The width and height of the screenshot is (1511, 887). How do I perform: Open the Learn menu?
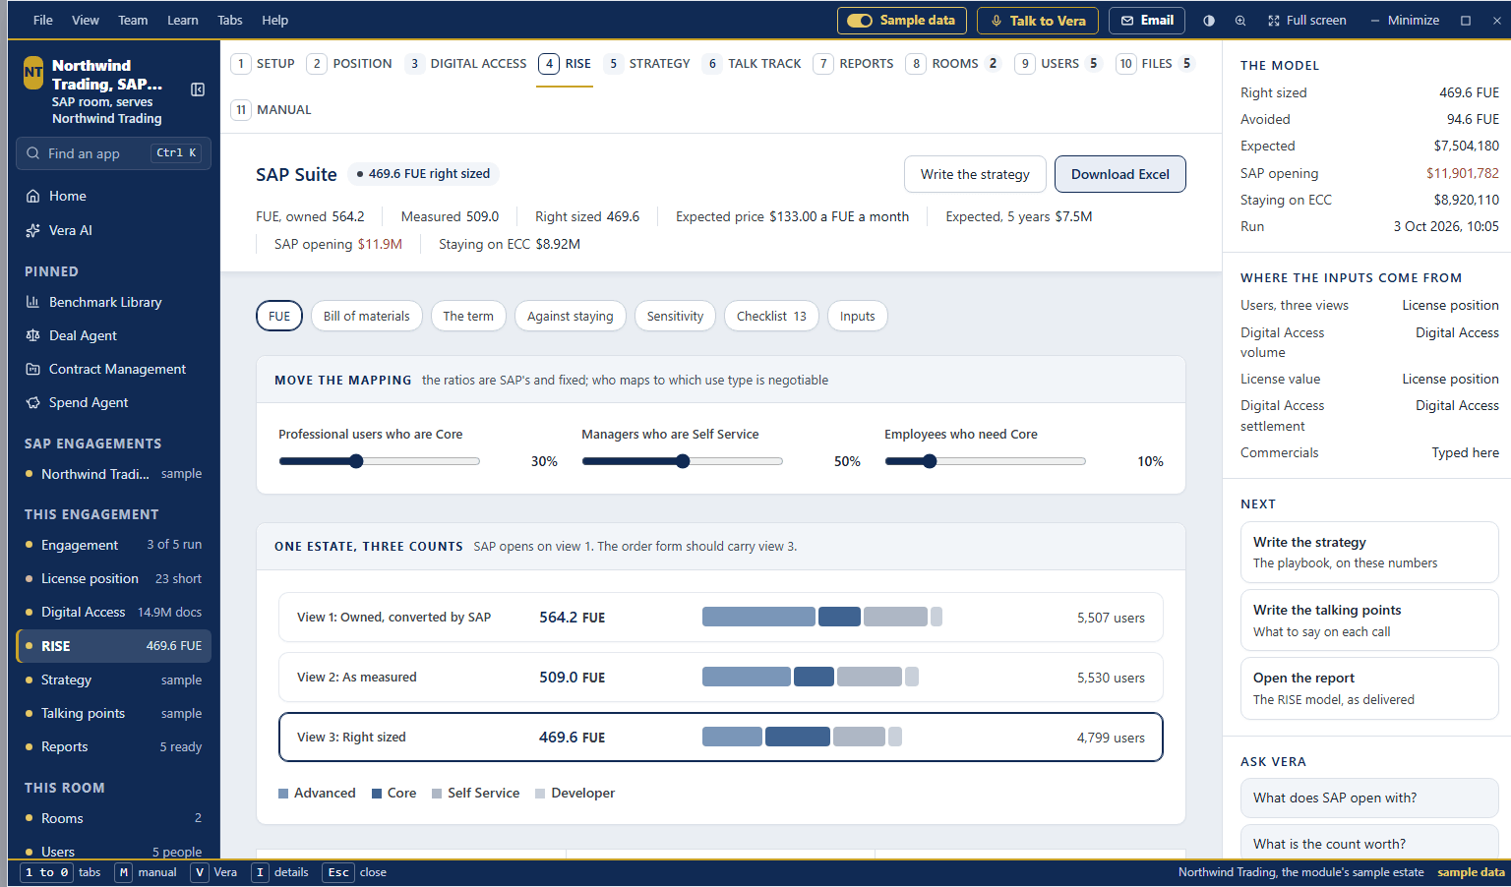coord(182,21)
